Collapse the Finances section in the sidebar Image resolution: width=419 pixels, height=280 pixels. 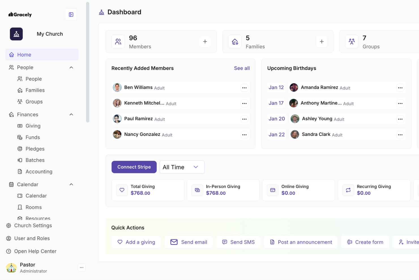coord(71,114)
